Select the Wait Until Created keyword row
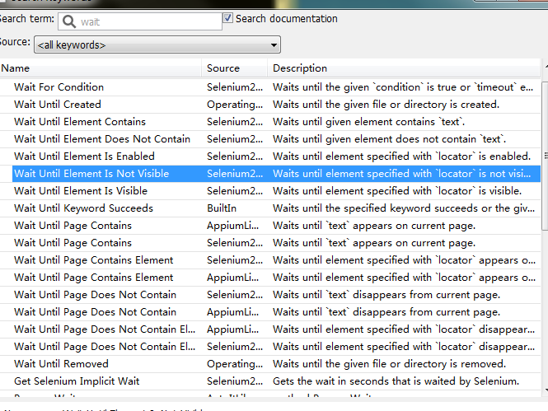 click(58, 105)
